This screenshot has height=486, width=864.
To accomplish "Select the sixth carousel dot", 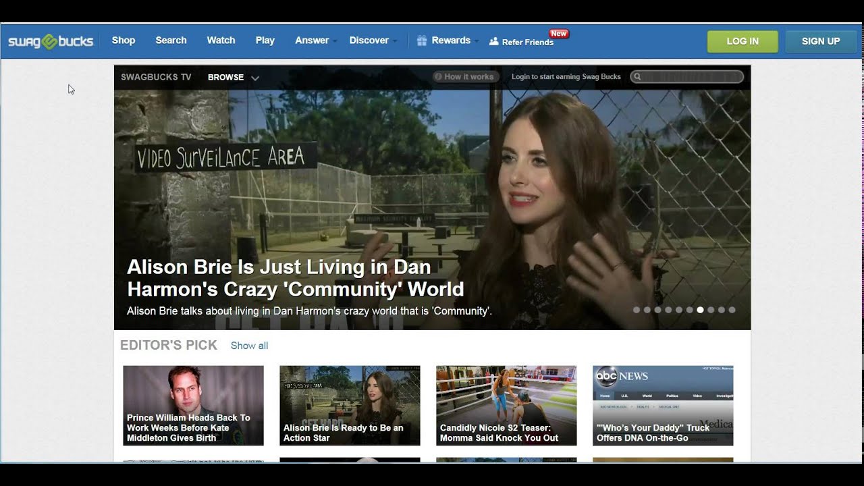I will (x=690, y=310).
